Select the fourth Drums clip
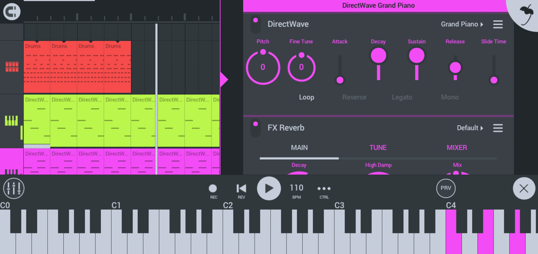 click(117, 67)
